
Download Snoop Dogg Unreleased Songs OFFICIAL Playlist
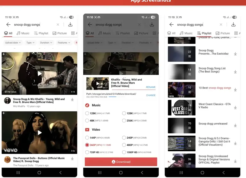tap(235, 161)
